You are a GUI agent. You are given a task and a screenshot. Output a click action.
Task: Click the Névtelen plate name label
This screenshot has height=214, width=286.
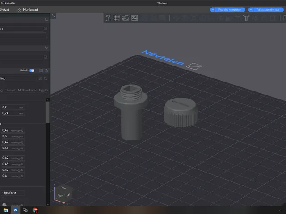point(163,58)
